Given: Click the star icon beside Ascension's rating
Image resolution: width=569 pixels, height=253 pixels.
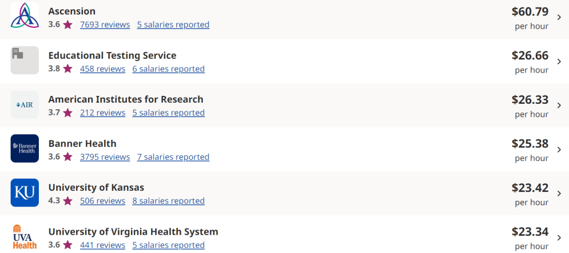Looking at the screenshot, I should tap(68, 24).
